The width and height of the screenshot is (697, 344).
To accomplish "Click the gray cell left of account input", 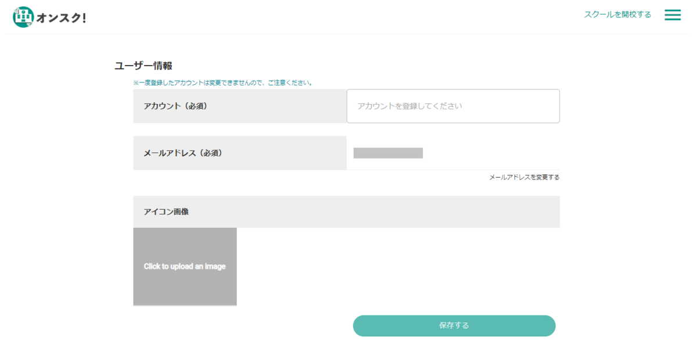I will pyautogui.click(x=240, y=106).
